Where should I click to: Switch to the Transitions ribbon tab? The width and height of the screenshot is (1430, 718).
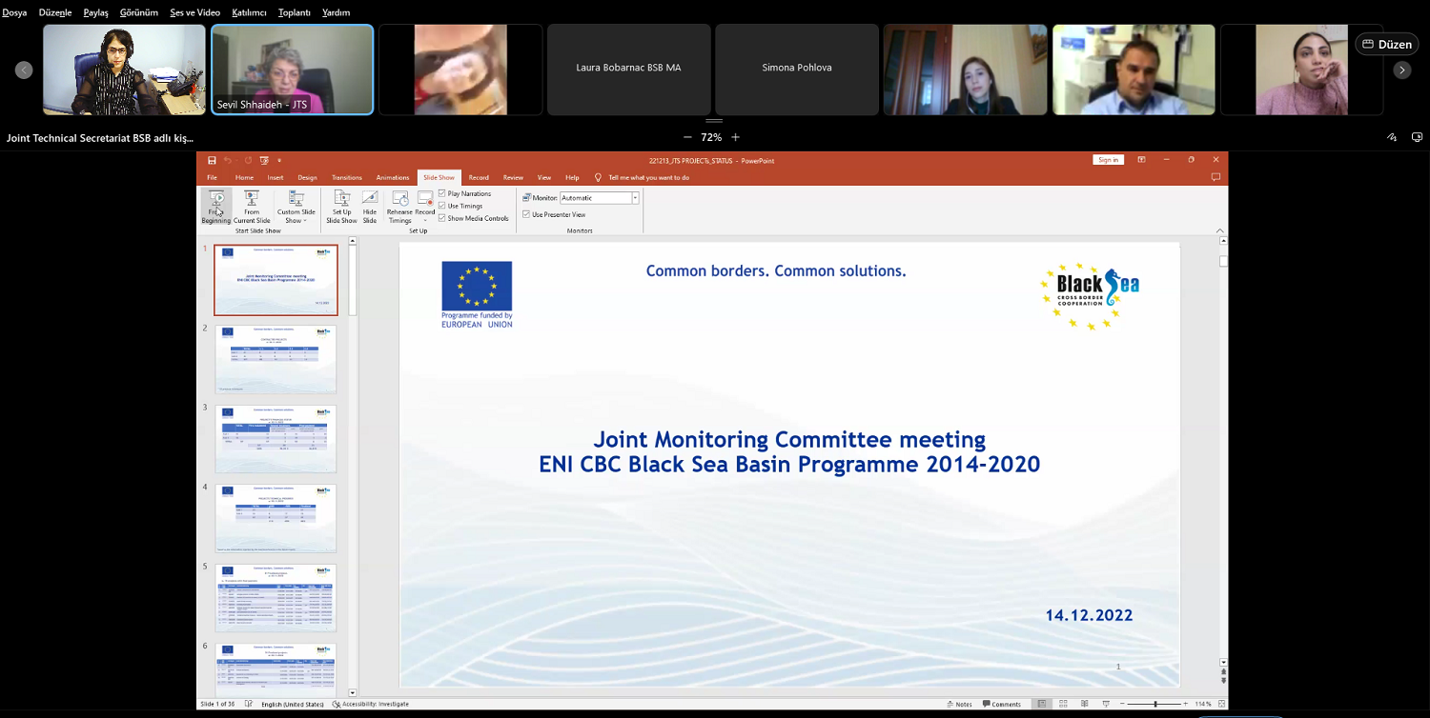pos(347,177)
